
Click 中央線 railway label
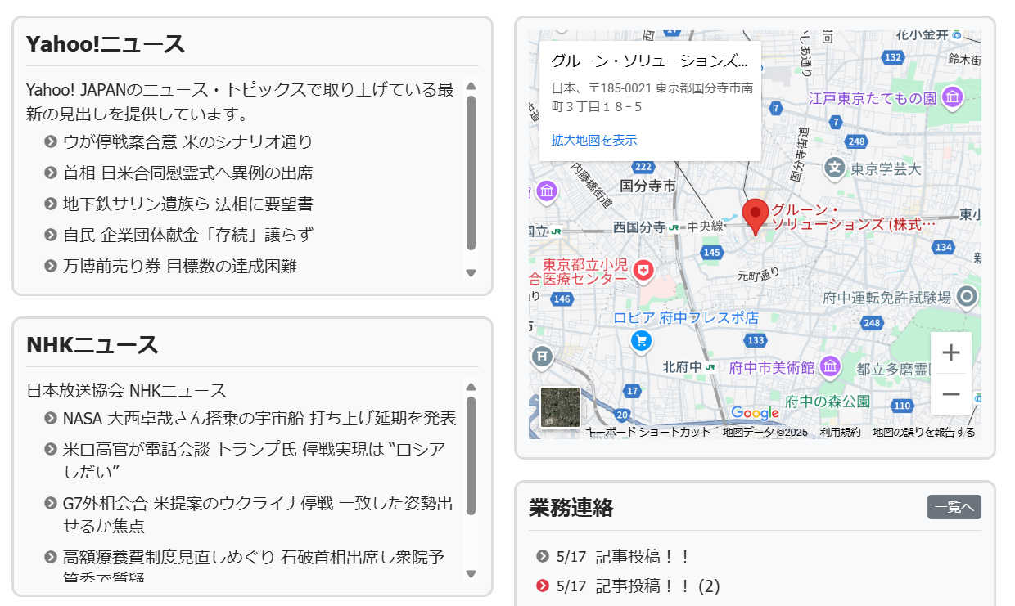(x=705, y=227)
